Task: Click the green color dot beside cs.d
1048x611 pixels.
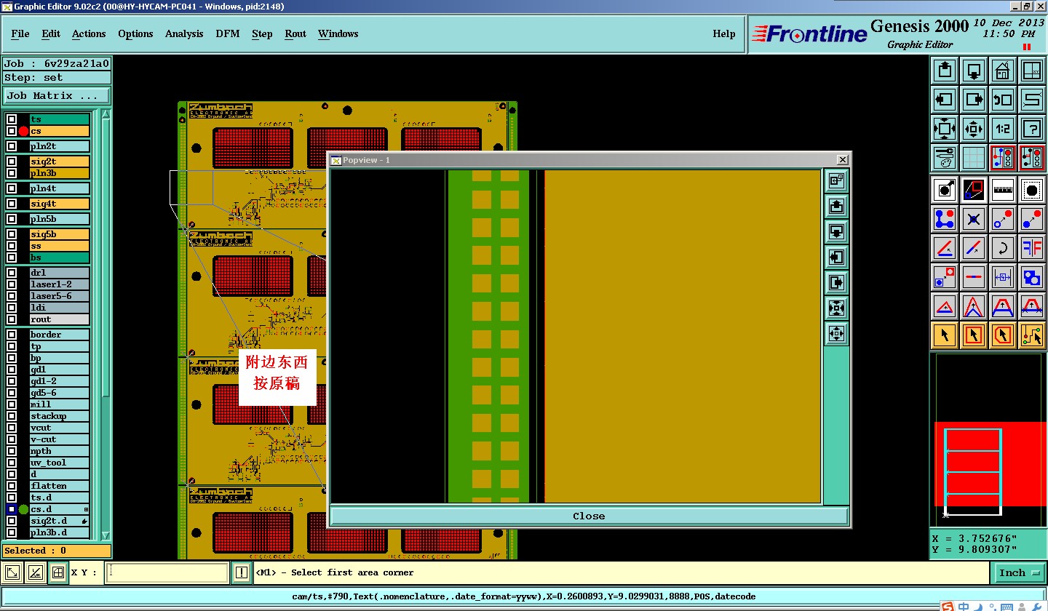Action: point(23,509)
